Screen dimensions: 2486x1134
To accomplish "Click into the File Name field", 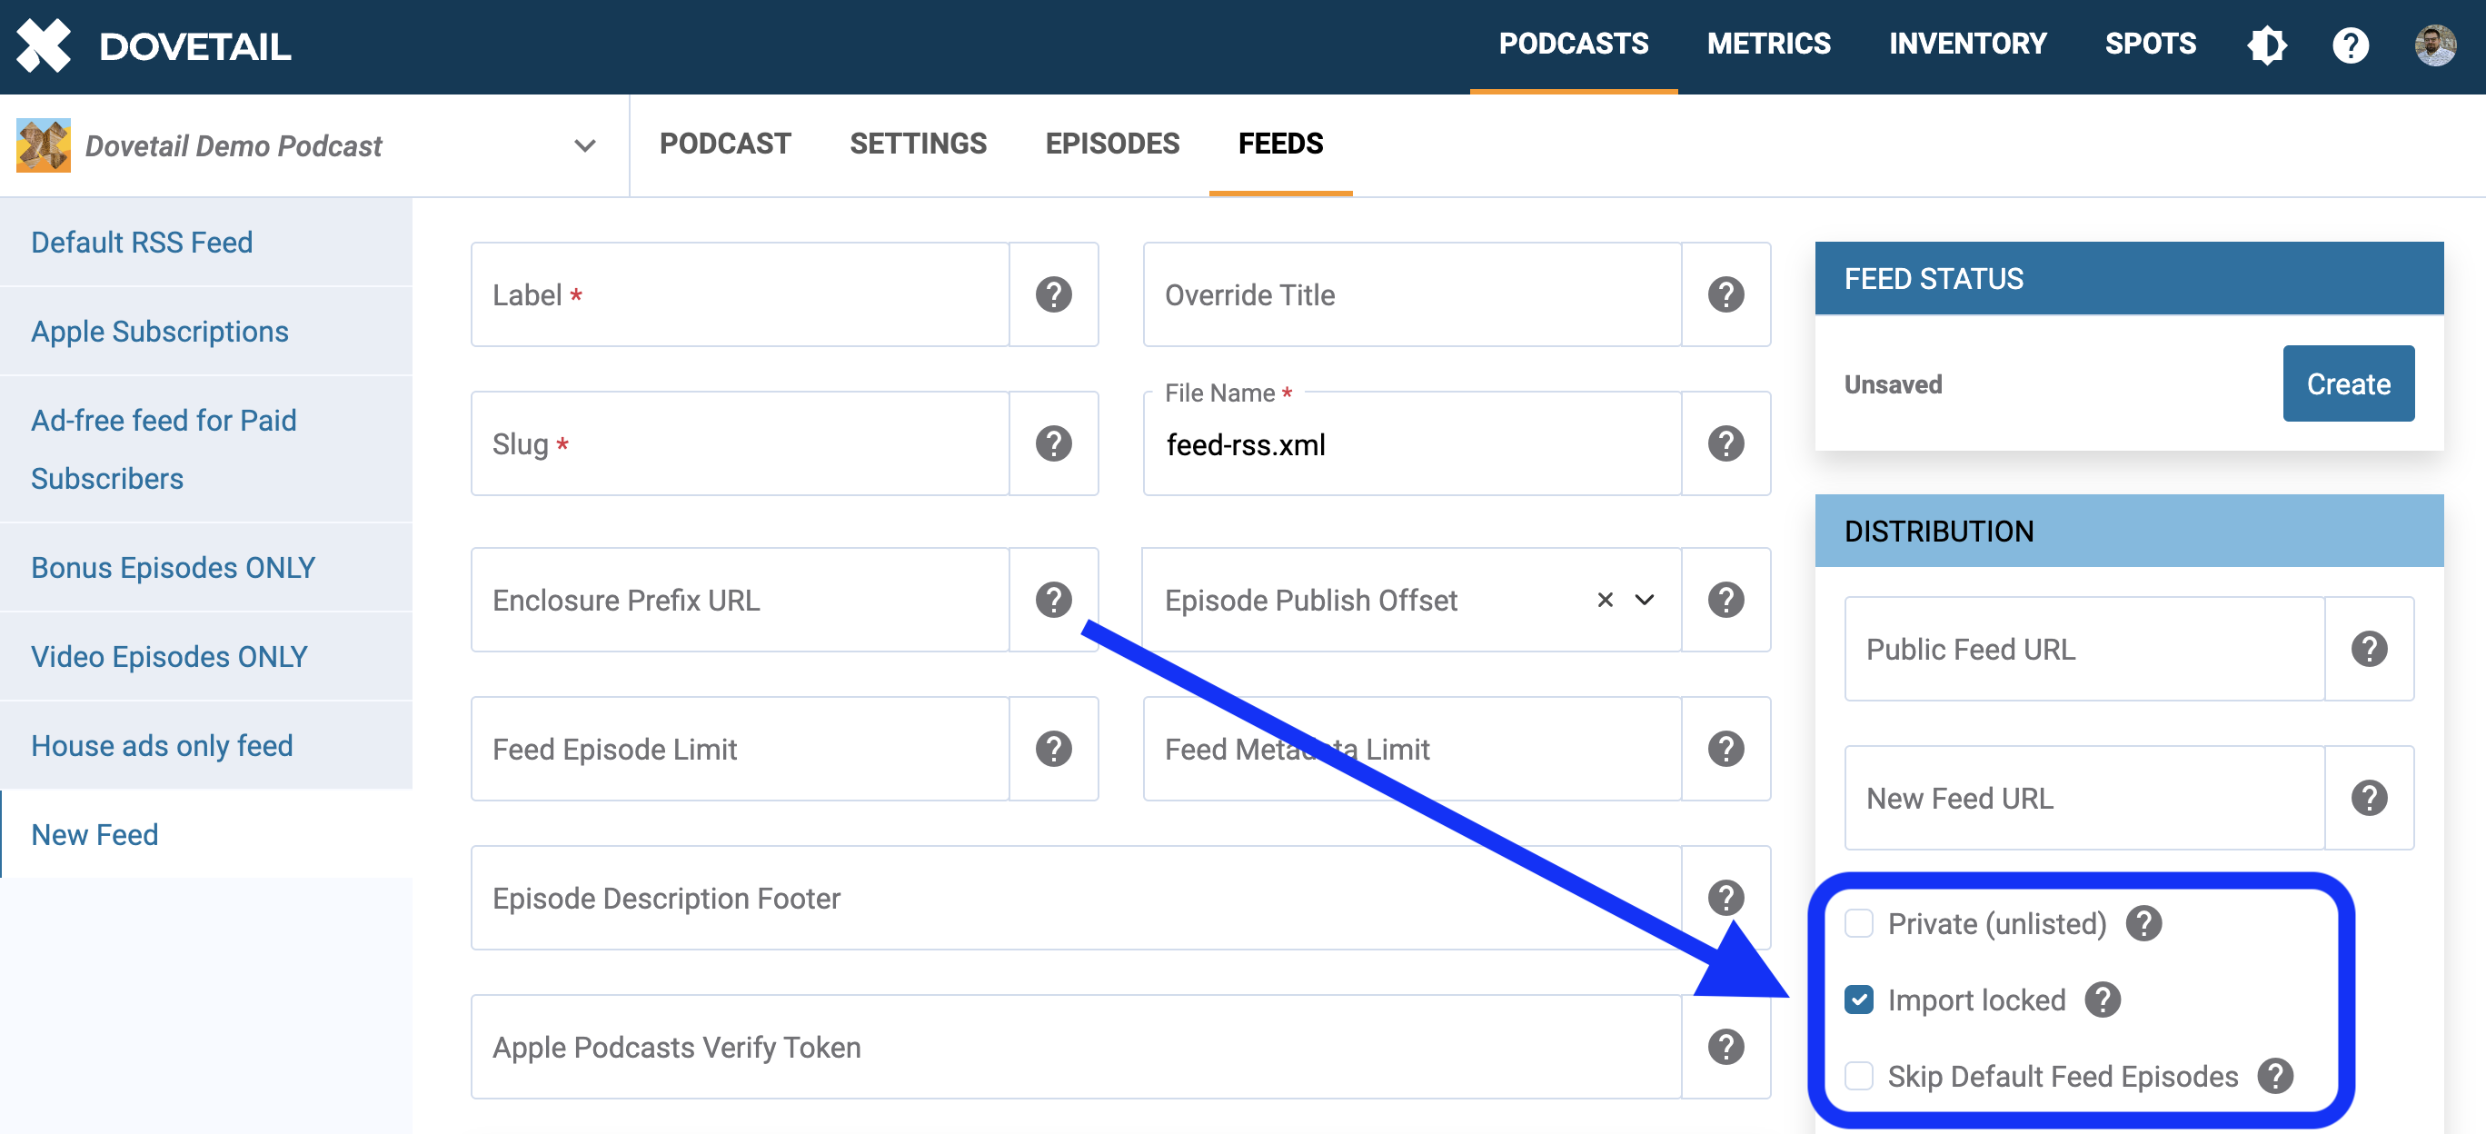I will pos(1409,446).
